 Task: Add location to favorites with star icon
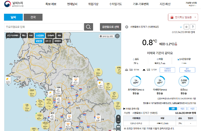186,27
